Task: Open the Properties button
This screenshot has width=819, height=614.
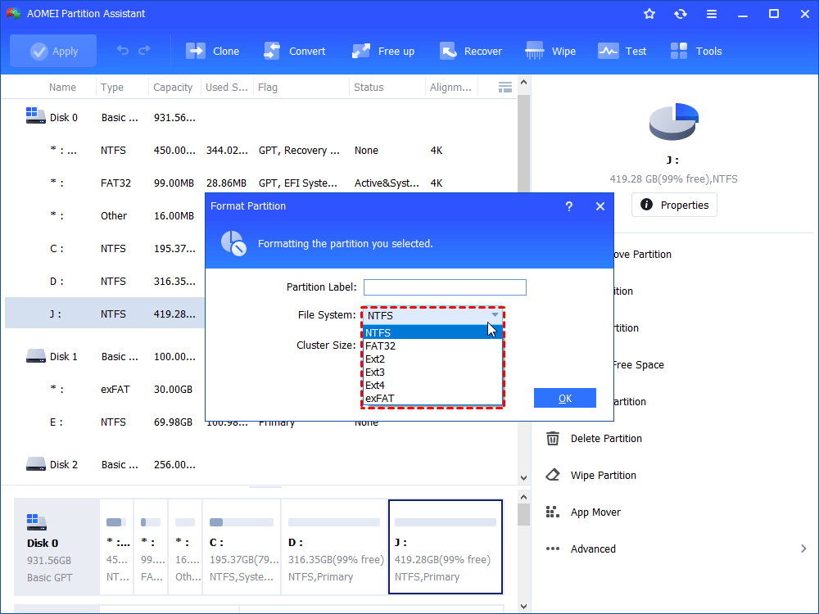Action: click(674, 205)
